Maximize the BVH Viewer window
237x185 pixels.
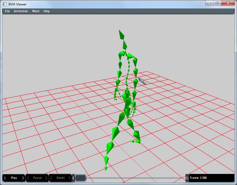point(217,3)
